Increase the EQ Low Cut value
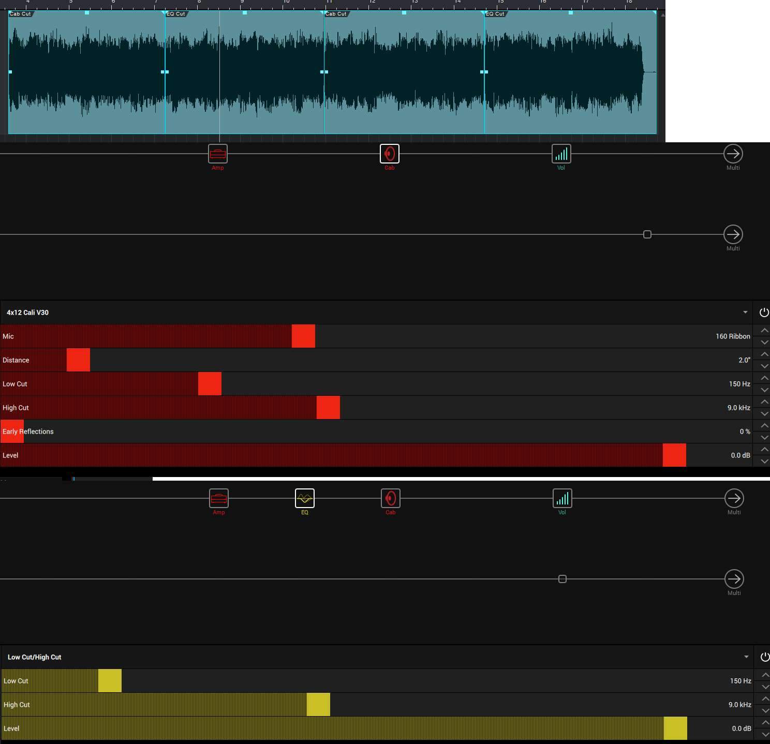Viewport: 770px width, 744px height. coord(765,675)
